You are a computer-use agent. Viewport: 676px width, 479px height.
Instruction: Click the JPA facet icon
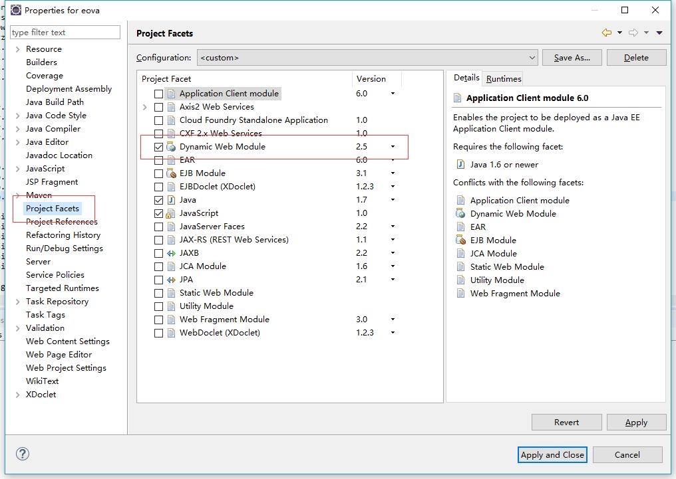tap(172, 280)
